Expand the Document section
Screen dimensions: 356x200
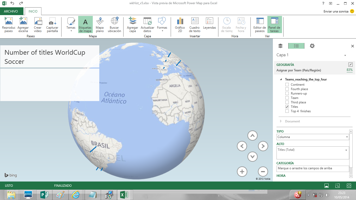[x=281, y=121]
